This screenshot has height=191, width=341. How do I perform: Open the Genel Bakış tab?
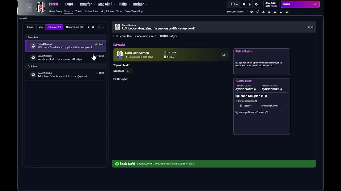(x=55, y=11)
